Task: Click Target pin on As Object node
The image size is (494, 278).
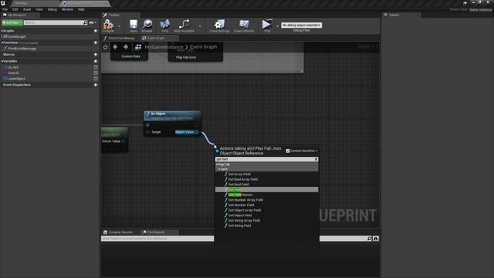Action: pos(148,132)
